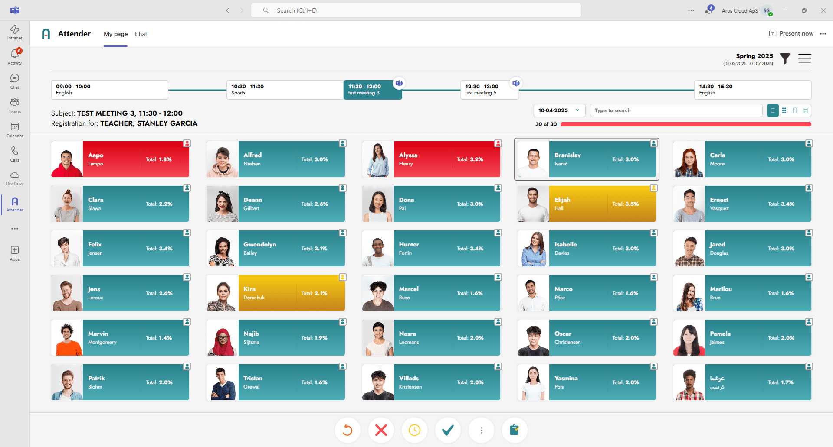The height and width of the screenshot is (447, 833).
Task: Open the three-dot options menu at bottom
Action: (x=481, y=430)
